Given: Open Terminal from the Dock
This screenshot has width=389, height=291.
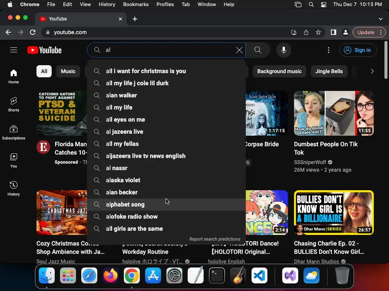Looking at the screenshot, I should 217,275.
